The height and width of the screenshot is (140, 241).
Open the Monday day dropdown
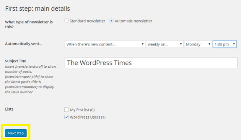tap(198, 44)
